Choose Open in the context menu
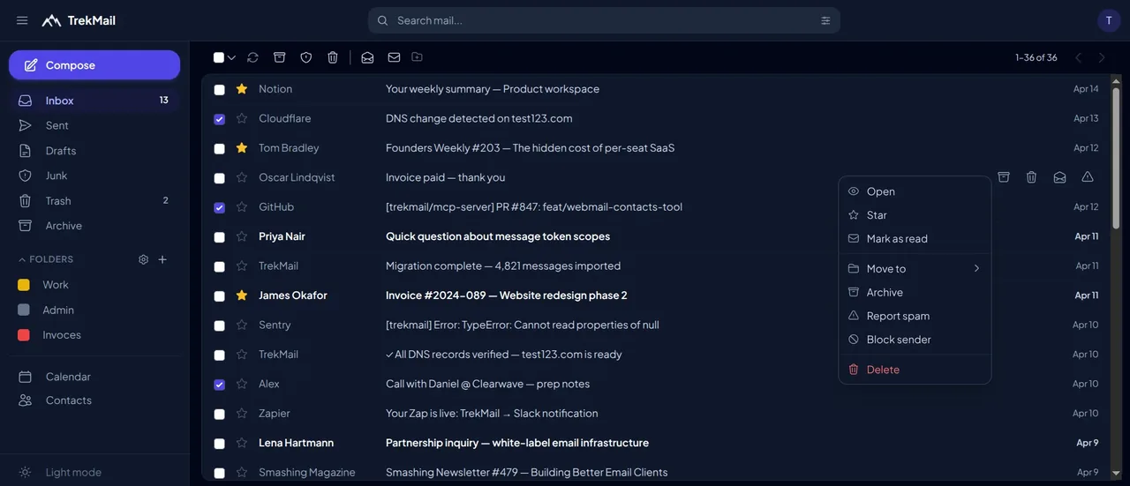The image size is (1130, 486). (x=915, y=191)
